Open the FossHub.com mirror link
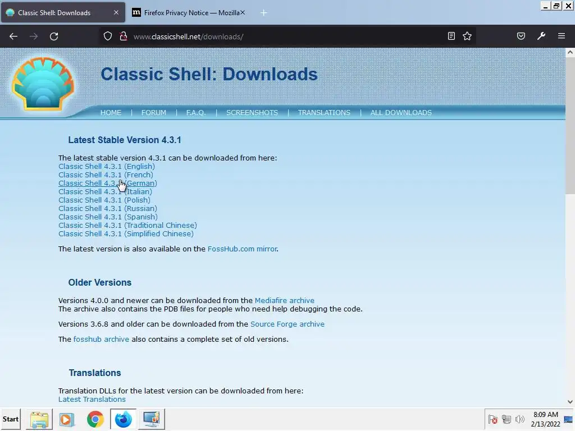 242,249
